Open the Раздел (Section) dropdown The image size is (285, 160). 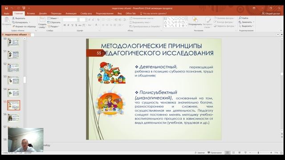coord(53,27)
